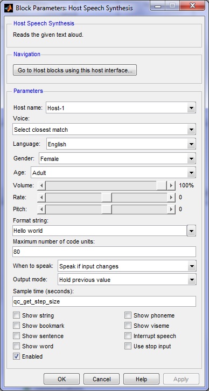Click the MATLAB icon in the title bar

(x=9, y=8)
